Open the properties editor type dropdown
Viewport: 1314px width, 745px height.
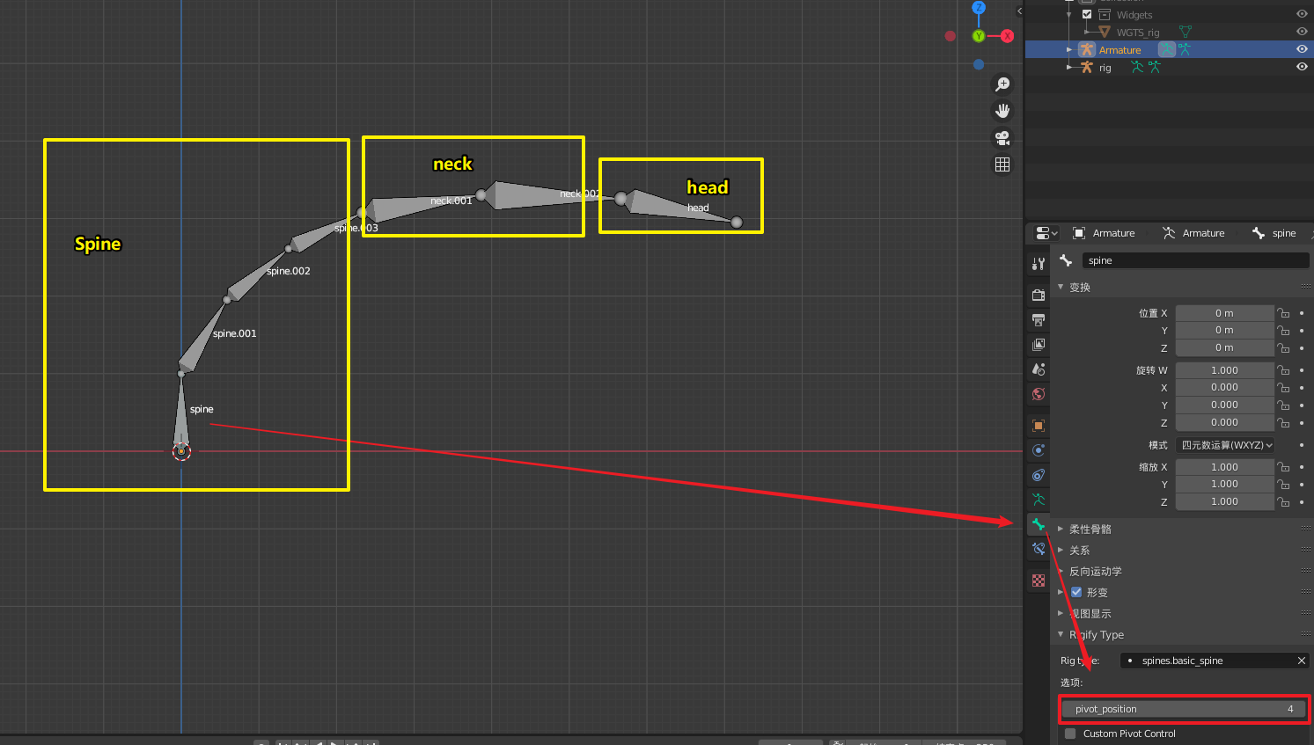tap(1046, 233)
